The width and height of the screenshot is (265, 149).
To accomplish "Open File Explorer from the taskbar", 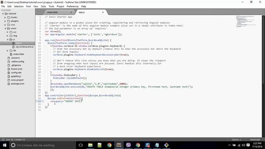I will (x=90, y=145).
